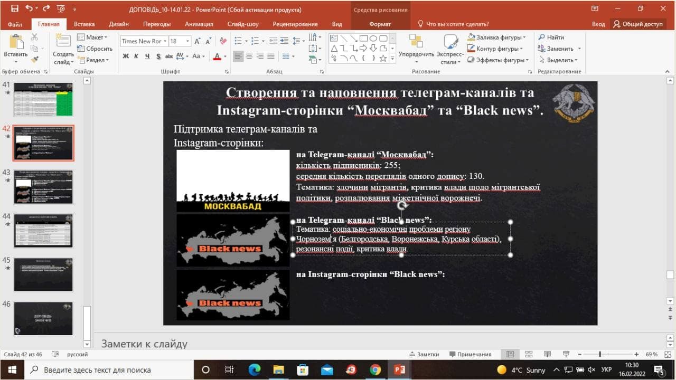
Task: Switch to reading view
Action: (x=548, y=354)
